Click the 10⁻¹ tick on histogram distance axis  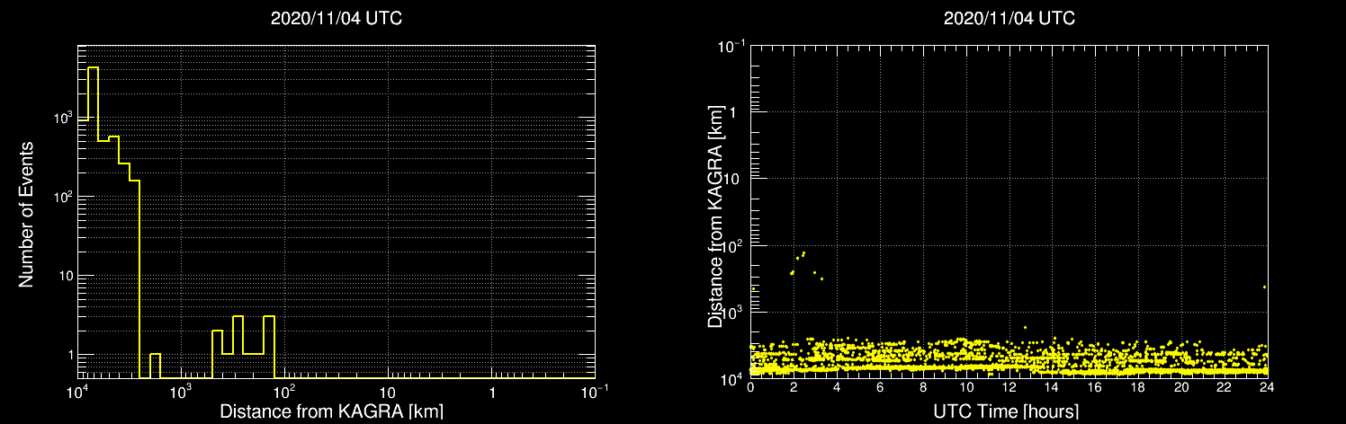click(594, 392)
